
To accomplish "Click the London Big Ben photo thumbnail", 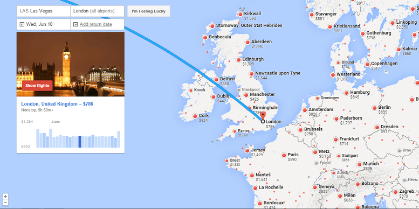I will (x=71, y=64).
